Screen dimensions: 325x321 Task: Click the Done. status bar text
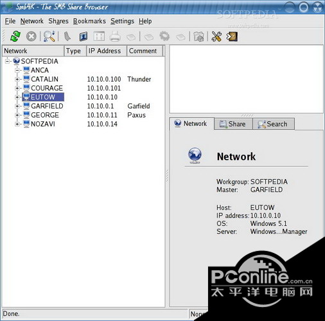coord(11,314)
